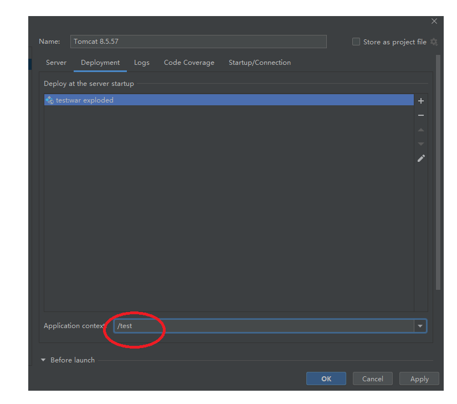Click the Cancel button
Viewport: 457px width, 404px height.
(x=372, y=379)
